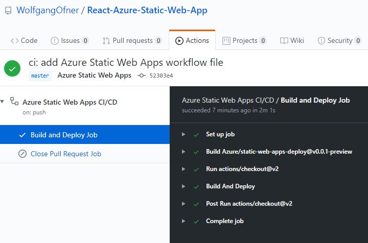Collapse the Azure Static Web Apps CI/CD workflow tree
Screen dimensions: 368x243
tap(3, 102)
